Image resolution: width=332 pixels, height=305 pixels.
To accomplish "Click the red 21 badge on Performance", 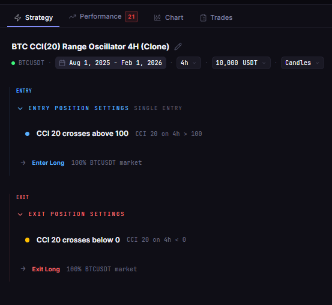I will [131, 17].
